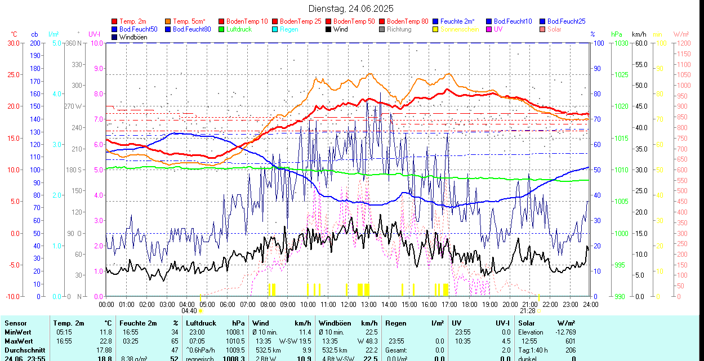Click the black Wind legend swatch

pos(328,29)
